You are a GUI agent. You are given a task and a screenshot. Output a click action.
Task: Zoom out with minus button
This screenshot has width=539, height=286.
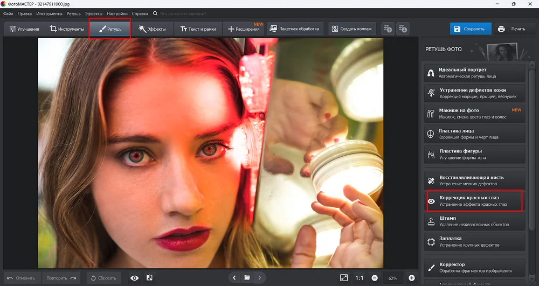pyautogui.click(x=375, y=278)
